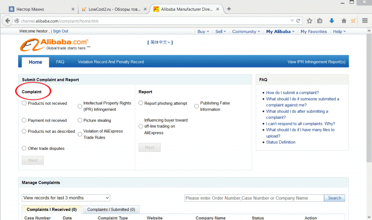Click the Sign Out link
Viewport: 372px width, 220px height.
(60, 31)
